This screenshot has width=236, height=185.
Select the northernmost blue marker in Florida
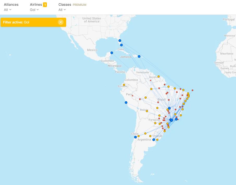point(120,41)
